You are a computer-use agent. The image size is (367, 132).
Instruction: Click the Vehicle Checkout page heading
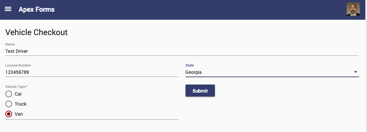coord(36,32)
